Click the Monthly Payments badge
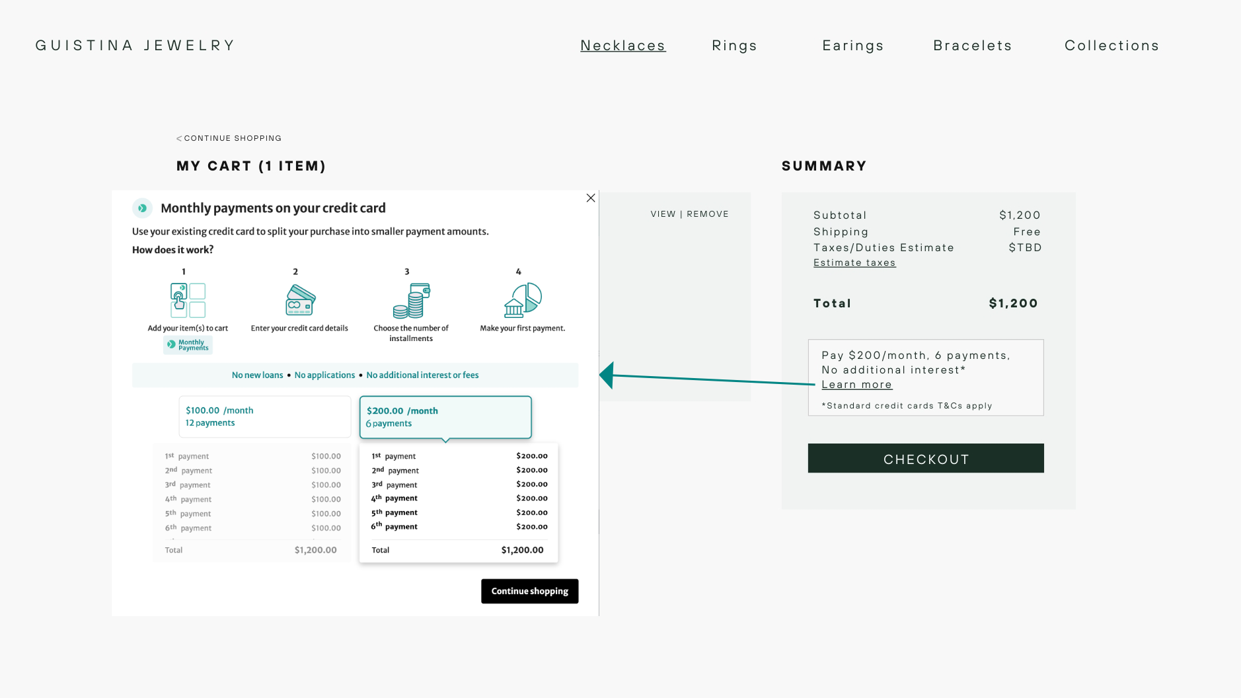 click(188, 345)
